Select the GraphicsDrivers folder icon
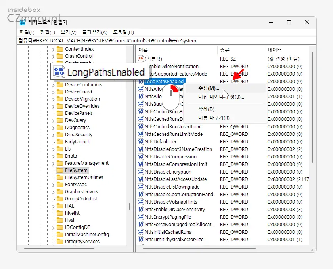Image resolution: width=333 pixels, height=269 pixels. (59, 191)
